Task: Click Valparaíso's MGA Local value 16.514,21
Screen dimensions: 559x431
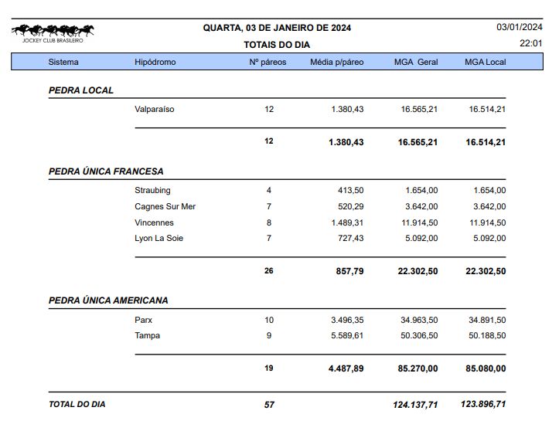Action: (487, 110)
